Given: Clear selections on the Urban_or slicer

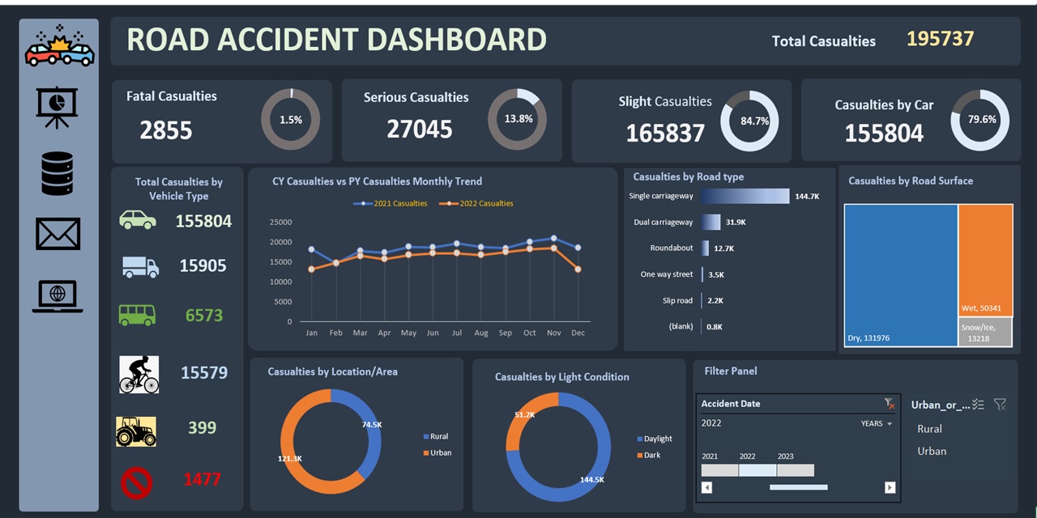Looking at the screenshot, I should (x=1001, y=404).
